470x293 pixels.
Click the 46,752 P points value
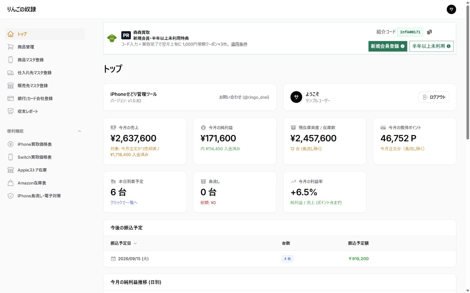click(398, 138)
